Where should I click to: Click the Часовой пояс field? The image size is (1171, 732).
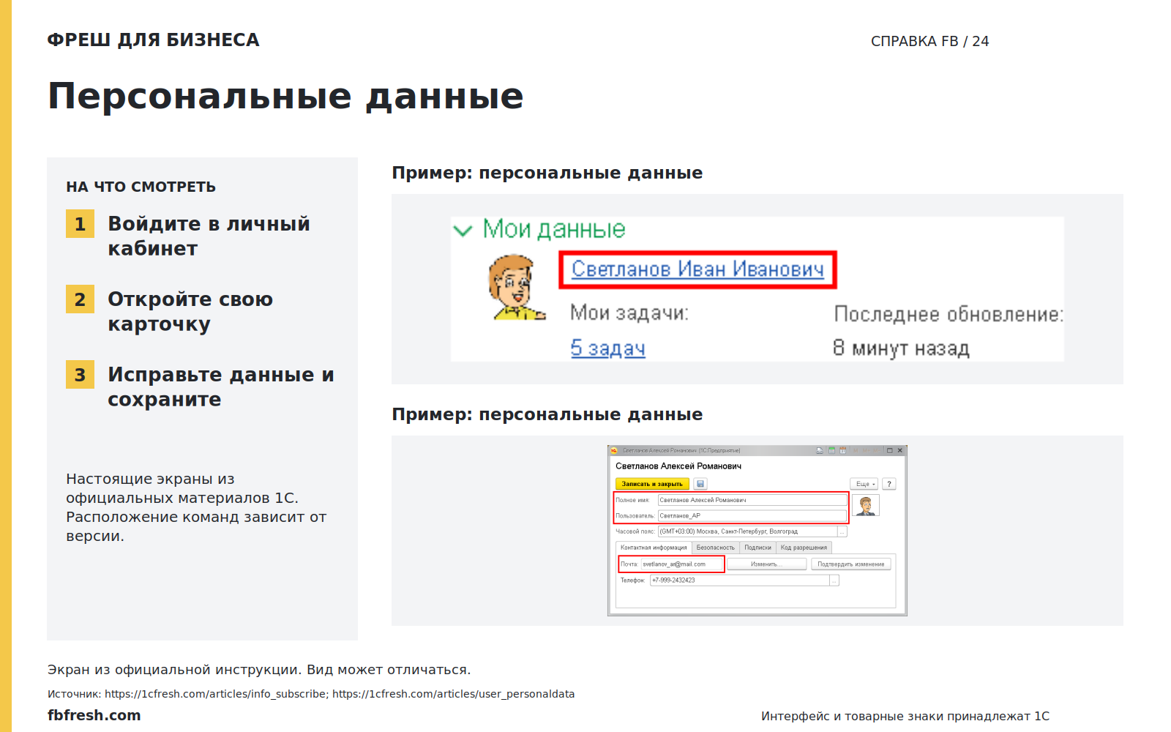click(748, 531)
